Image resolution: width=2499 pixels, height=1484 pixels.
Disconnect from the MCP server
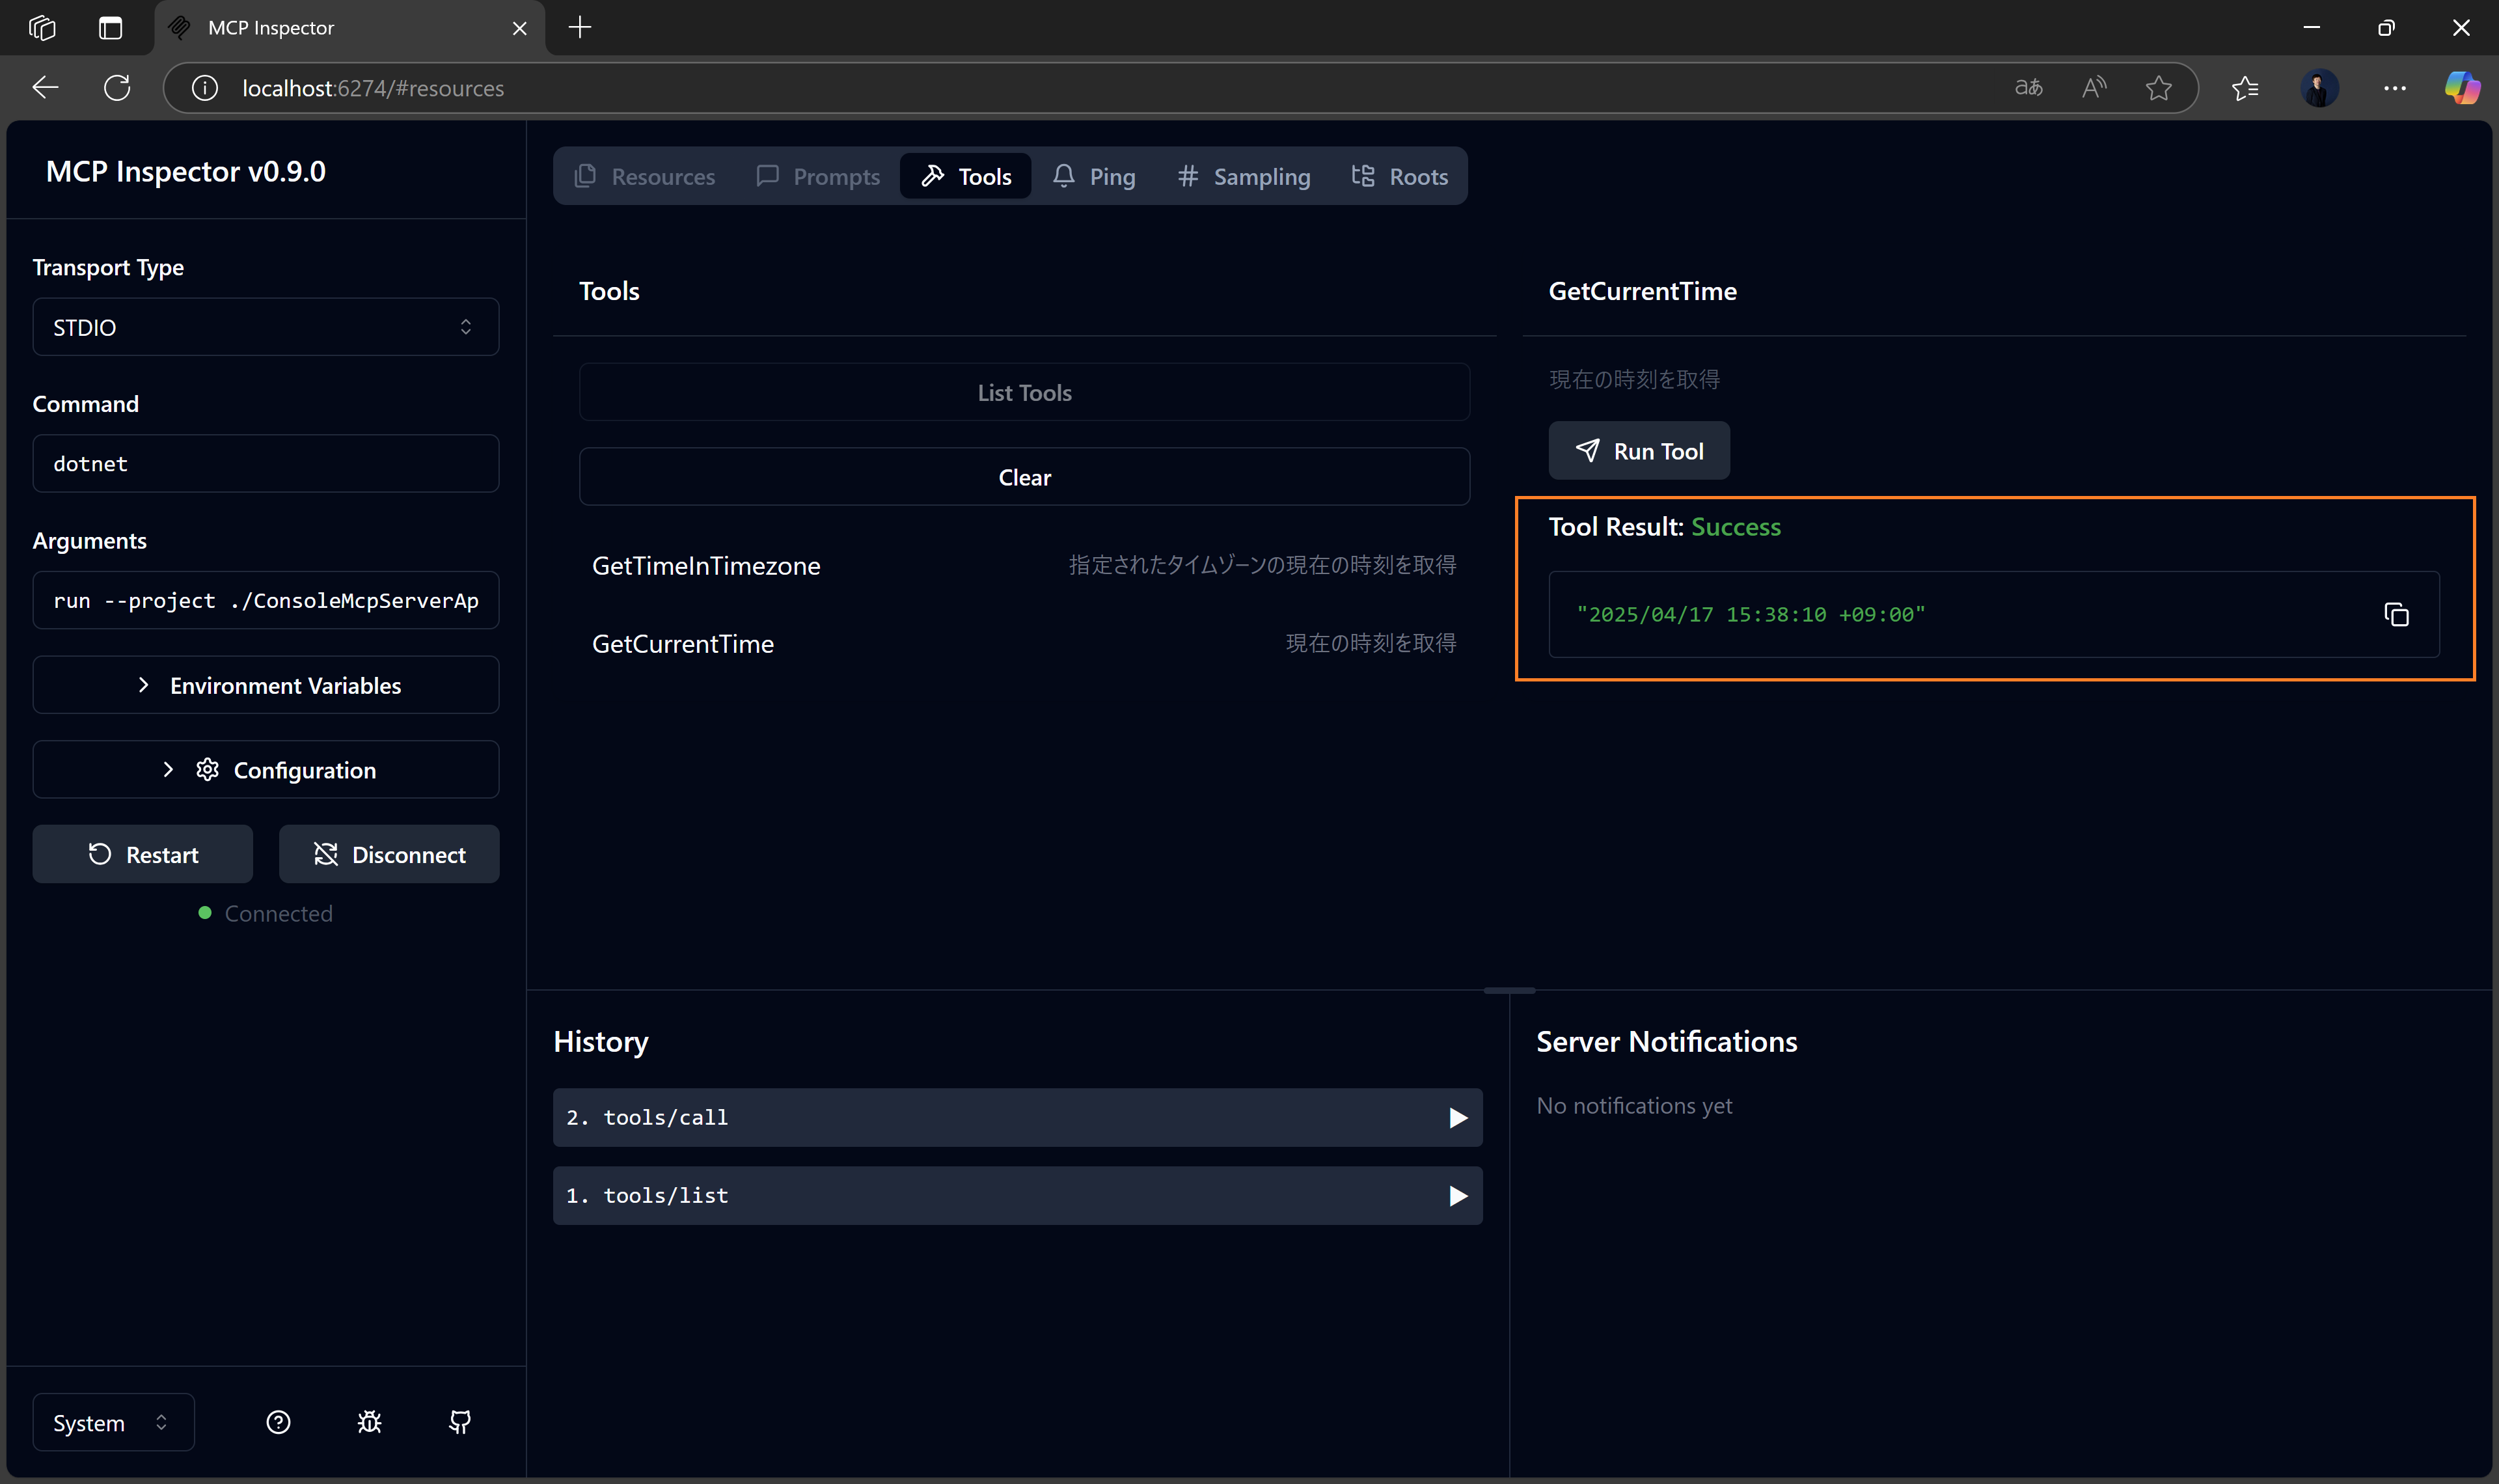(x=389, y=854)
